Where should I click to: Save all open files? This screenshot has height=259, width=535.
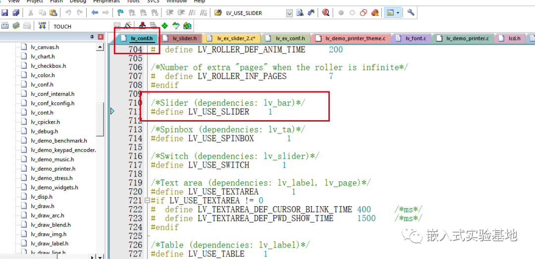(x=16, y=13)
